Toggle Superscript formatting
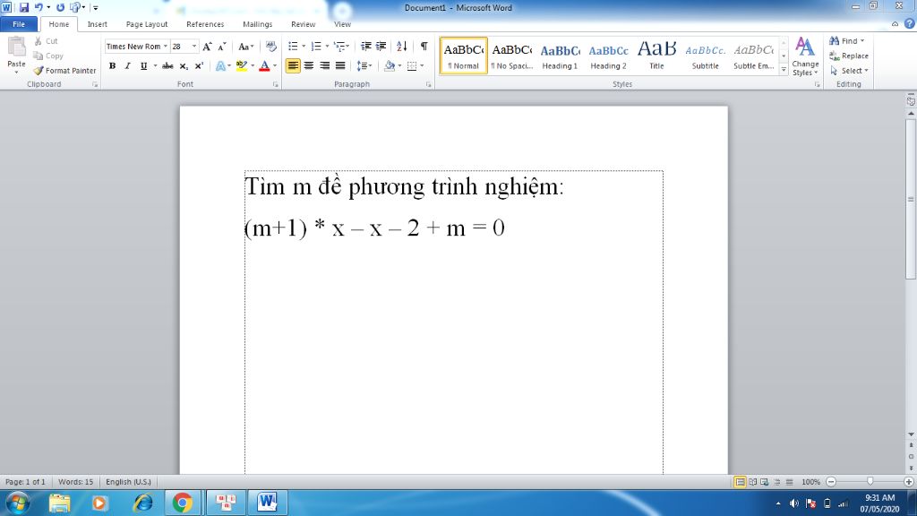This screenshot has height=516, width=917. [x=199, y=66]
